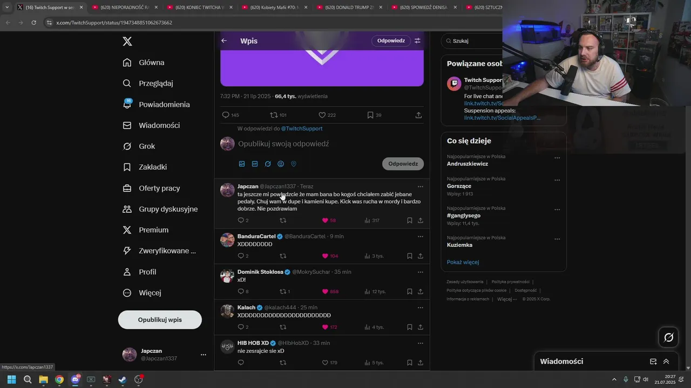Expand the Wiadomości panel with double chevron
Screen dimensions: 691x388
[x=666, y=362]
